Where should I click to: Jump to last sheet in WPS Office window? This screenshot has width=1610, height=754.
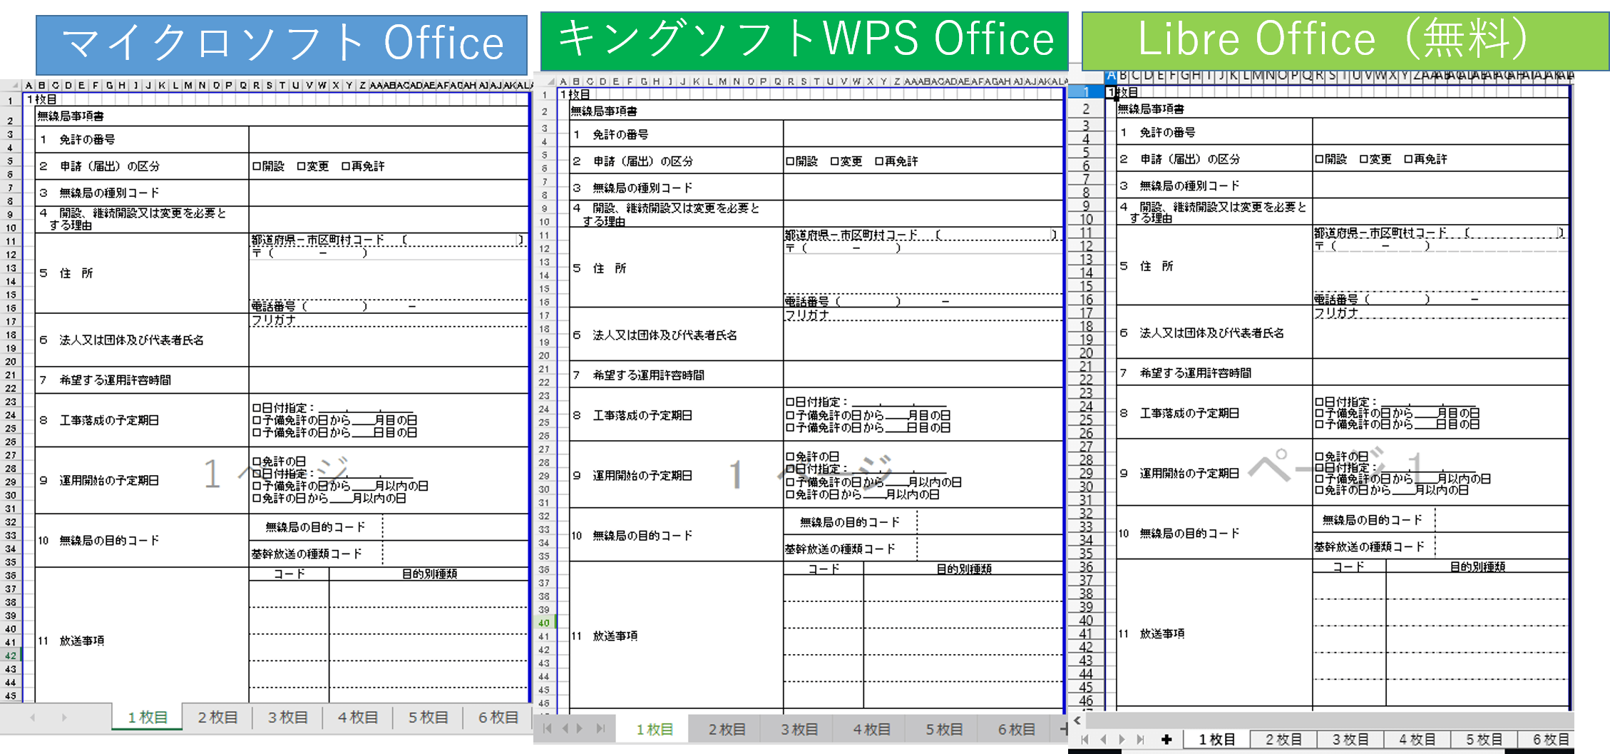tap(600, 728)
